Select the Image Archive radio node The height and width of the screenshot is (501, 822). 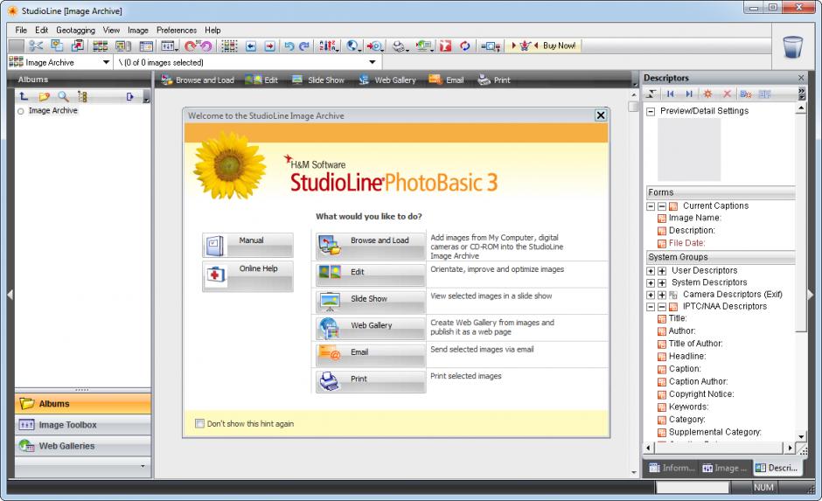click(21, 111)
